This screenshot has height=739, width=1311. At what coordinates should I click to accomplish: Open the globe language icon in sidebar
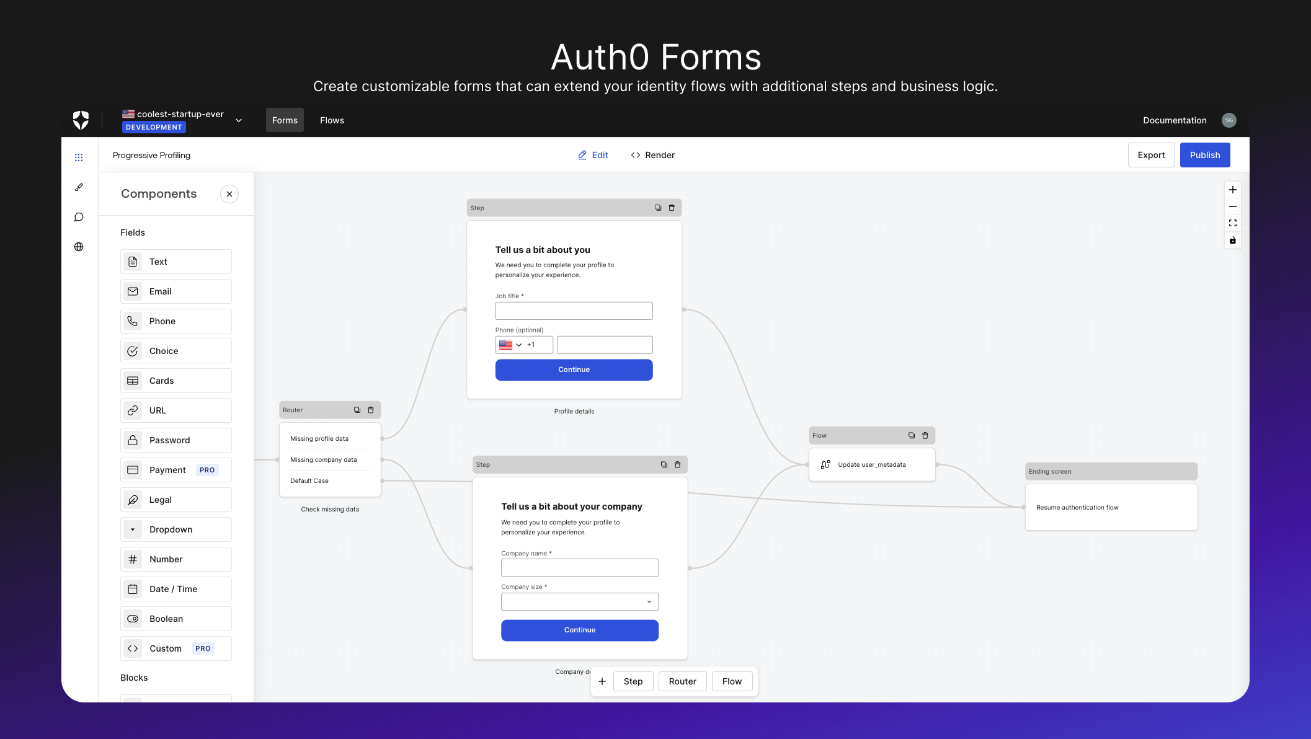(x=79, y=247)
